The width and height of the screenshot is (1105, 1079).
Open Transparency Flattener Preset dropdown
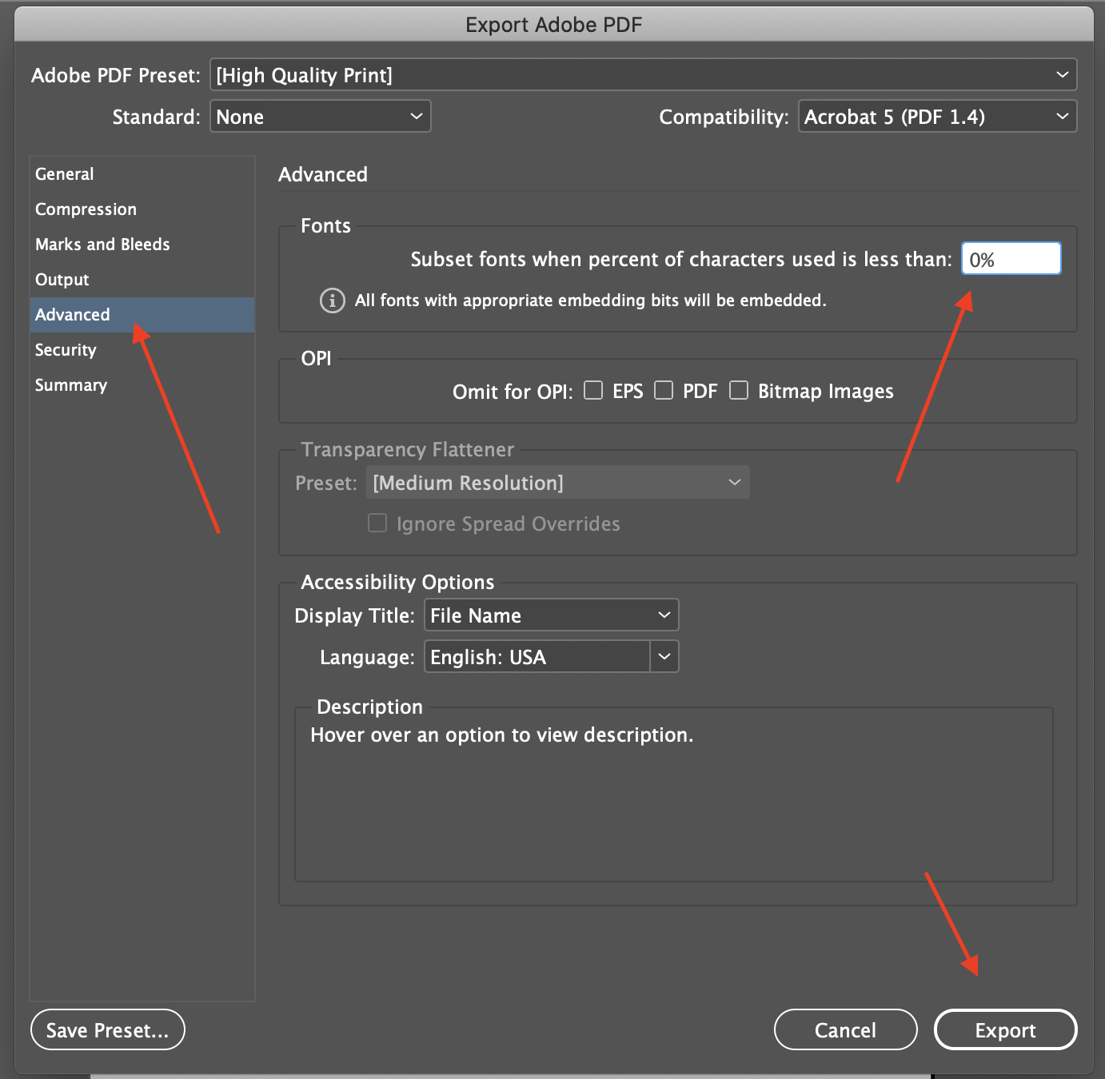click(558, 482)
